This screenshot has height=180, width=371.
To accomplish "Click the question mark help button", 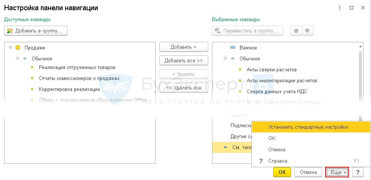I will coord(357,172).
